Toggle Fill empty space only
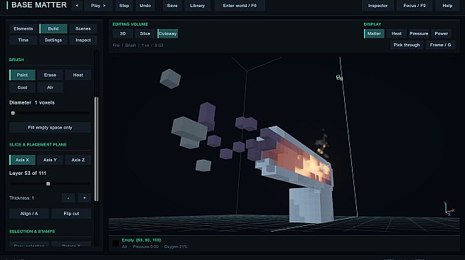Viewport: 465px width, 260px height. [x=50, y=127]
